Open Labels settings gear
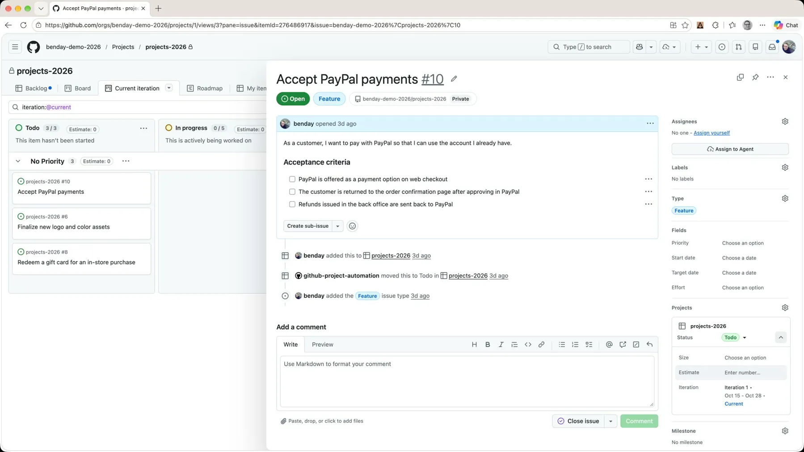Viewport: 804px width, 452px height. (x=785, y=167)
